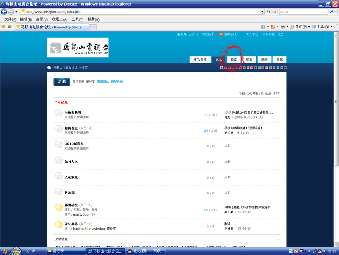Click the Print icon in command bar
This screenshot has width=339, height=255.
(283, 27)
